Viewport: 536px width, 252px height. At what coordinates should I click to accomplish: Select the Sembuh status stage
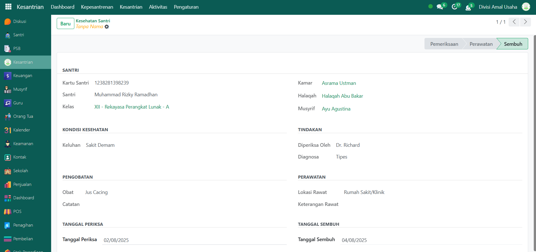point(513,44)
